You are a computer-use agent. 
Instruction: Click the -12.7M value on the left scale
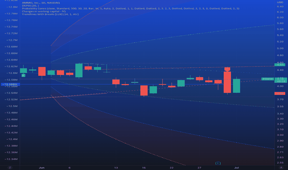coord(12,40)
